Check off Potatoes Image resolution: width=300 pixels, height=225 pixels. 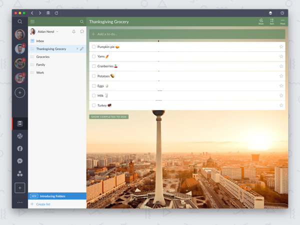pos(94,76)
